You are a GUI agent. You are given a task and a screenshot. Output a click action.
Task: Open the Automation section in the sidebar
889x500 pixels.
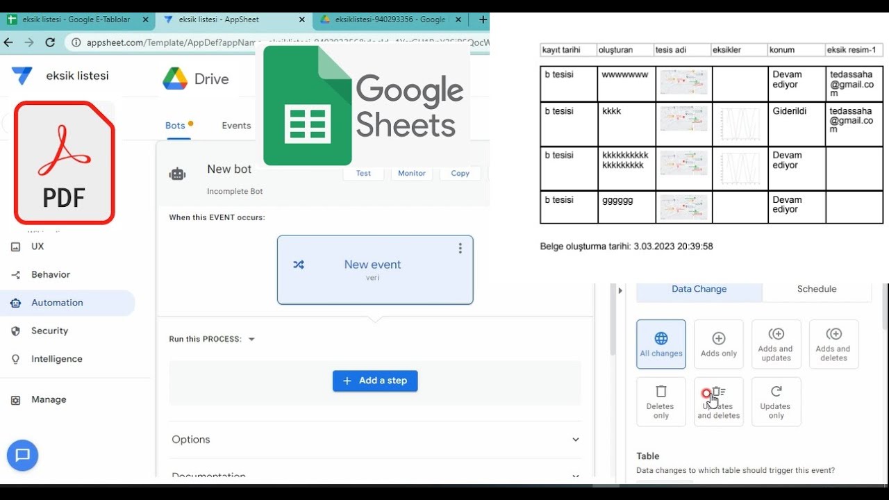[x=67, y=303]
